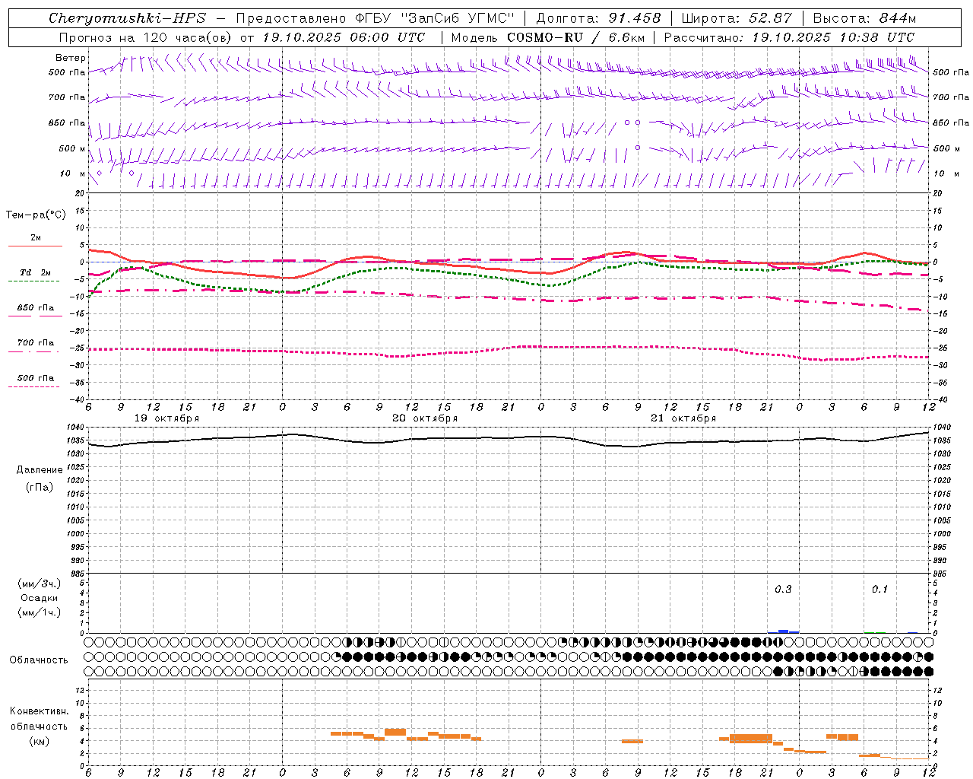973x779 pixels.
Task: Click the Конвективн. convective cloud label
Action: [39, 711]
